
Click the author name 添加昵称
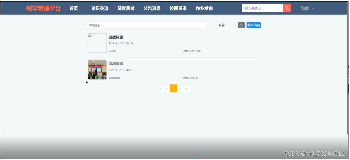point(116,78)
